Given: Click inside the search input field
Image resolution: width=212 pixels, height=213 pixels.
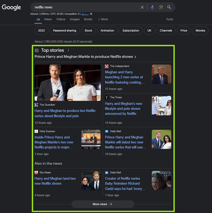Looking at the screenshot, I should pos(86,7).
